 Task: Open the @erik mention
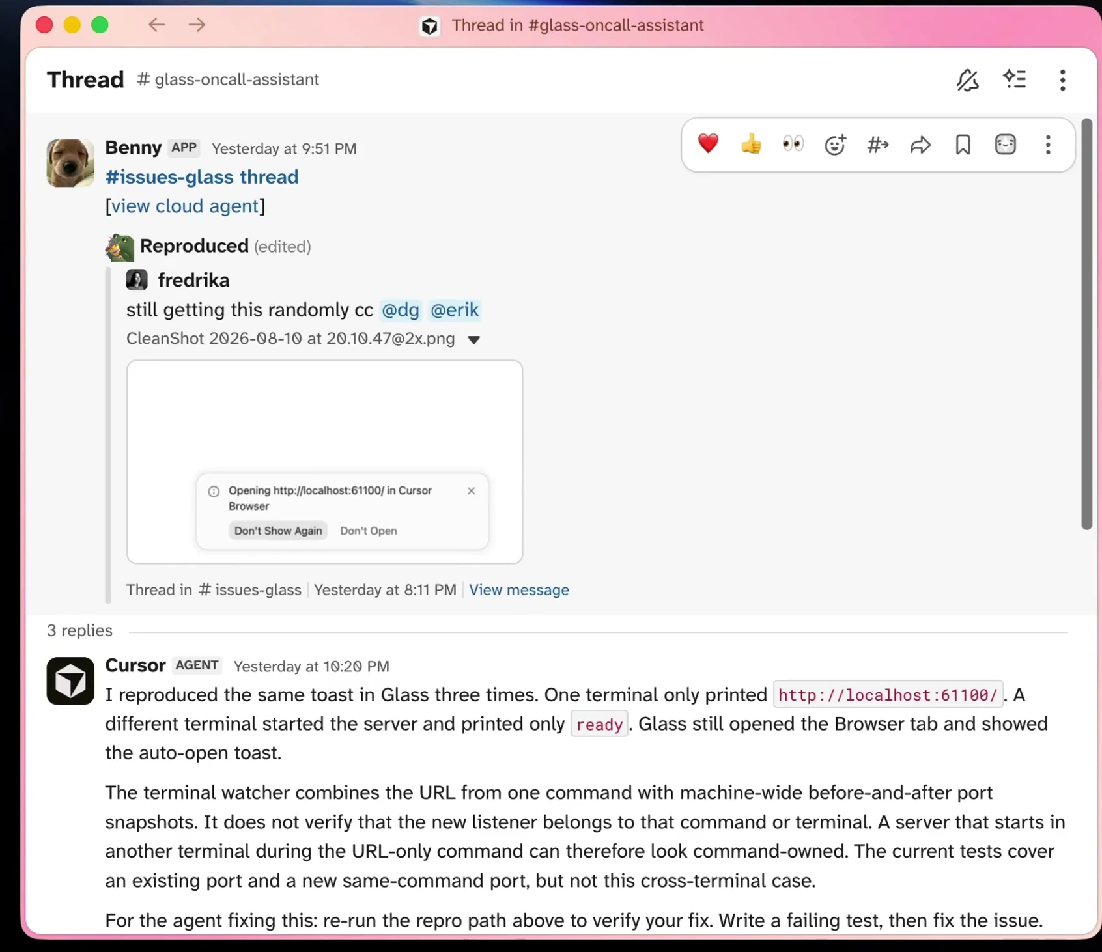pyautogui.click(x=455, y=310)
